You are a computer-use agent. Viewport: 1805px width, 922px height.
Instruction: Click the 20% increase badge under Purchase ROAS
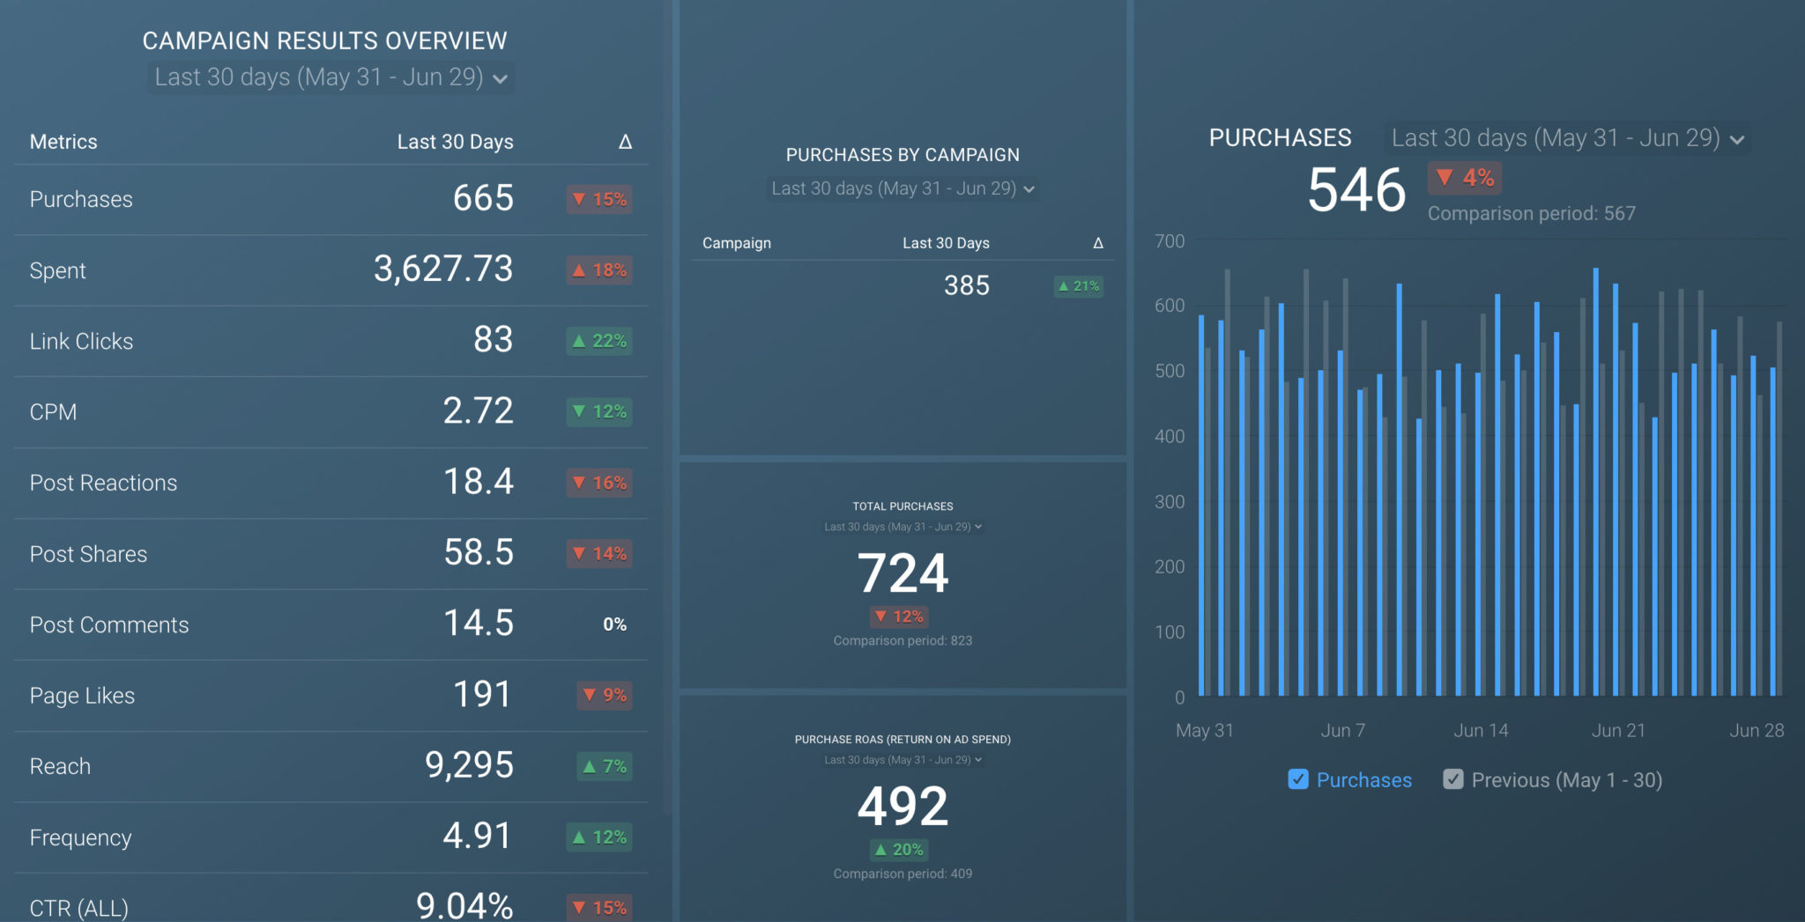pyautogui.click(x=899, y=850)
